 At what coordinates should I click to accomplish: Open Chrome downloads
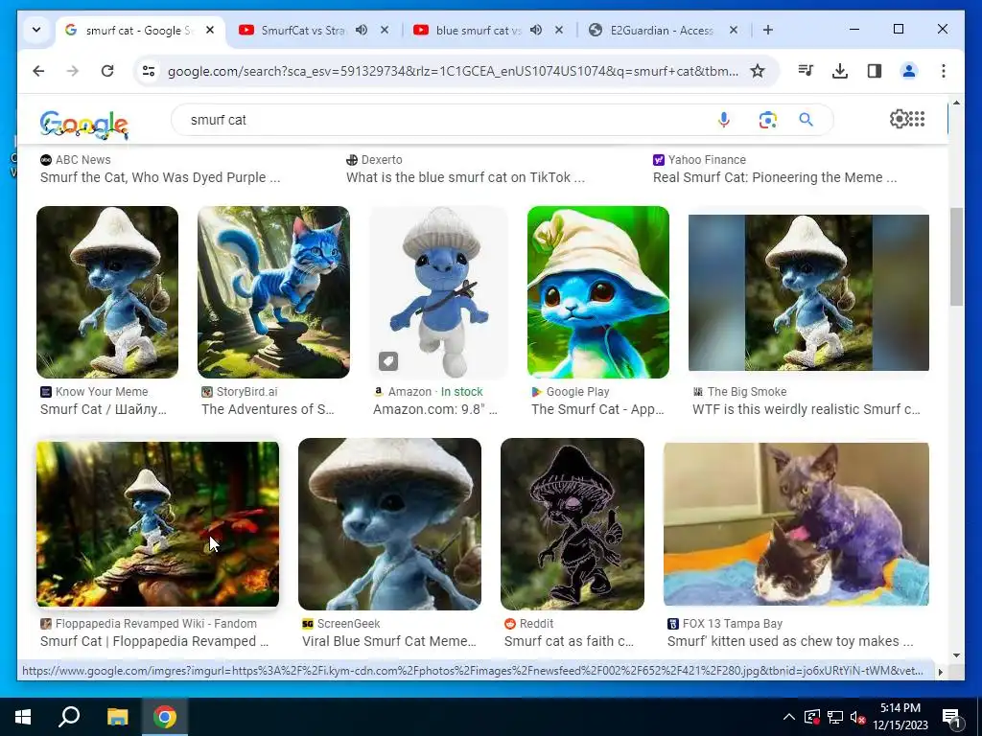pyautogui.click(x=840, y=71)
